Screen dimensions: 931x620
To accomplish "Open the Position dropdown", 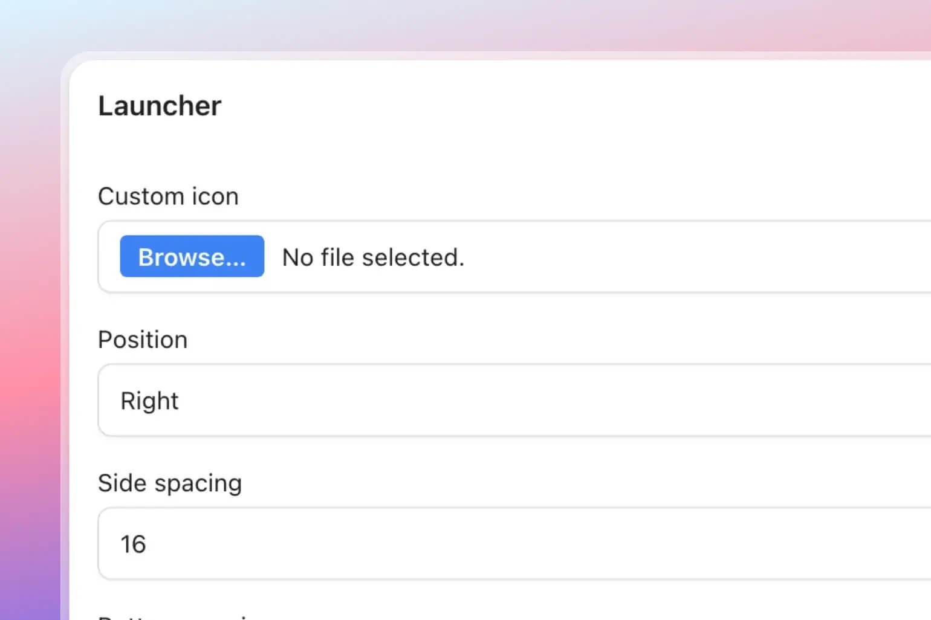I will pos(514,400).
